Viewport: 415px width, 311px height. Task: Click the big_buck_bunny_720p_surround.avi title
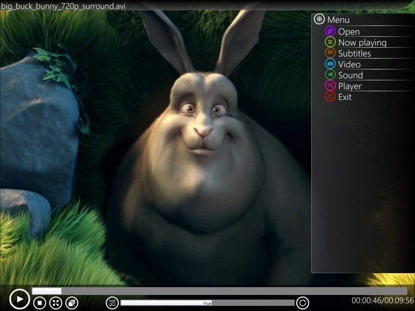click(63, 6)
